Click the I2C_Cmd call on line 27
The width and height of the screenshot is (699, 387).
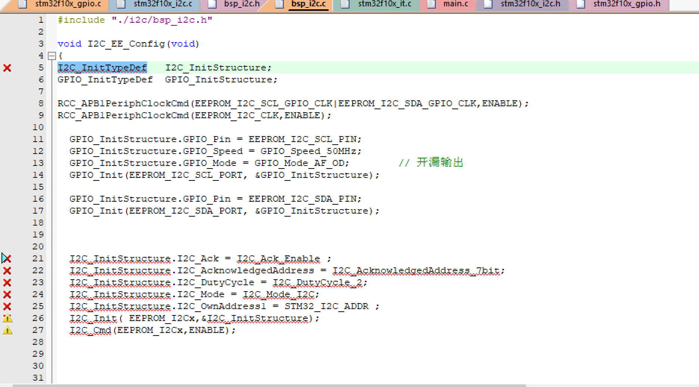click(x=90, y=330)
